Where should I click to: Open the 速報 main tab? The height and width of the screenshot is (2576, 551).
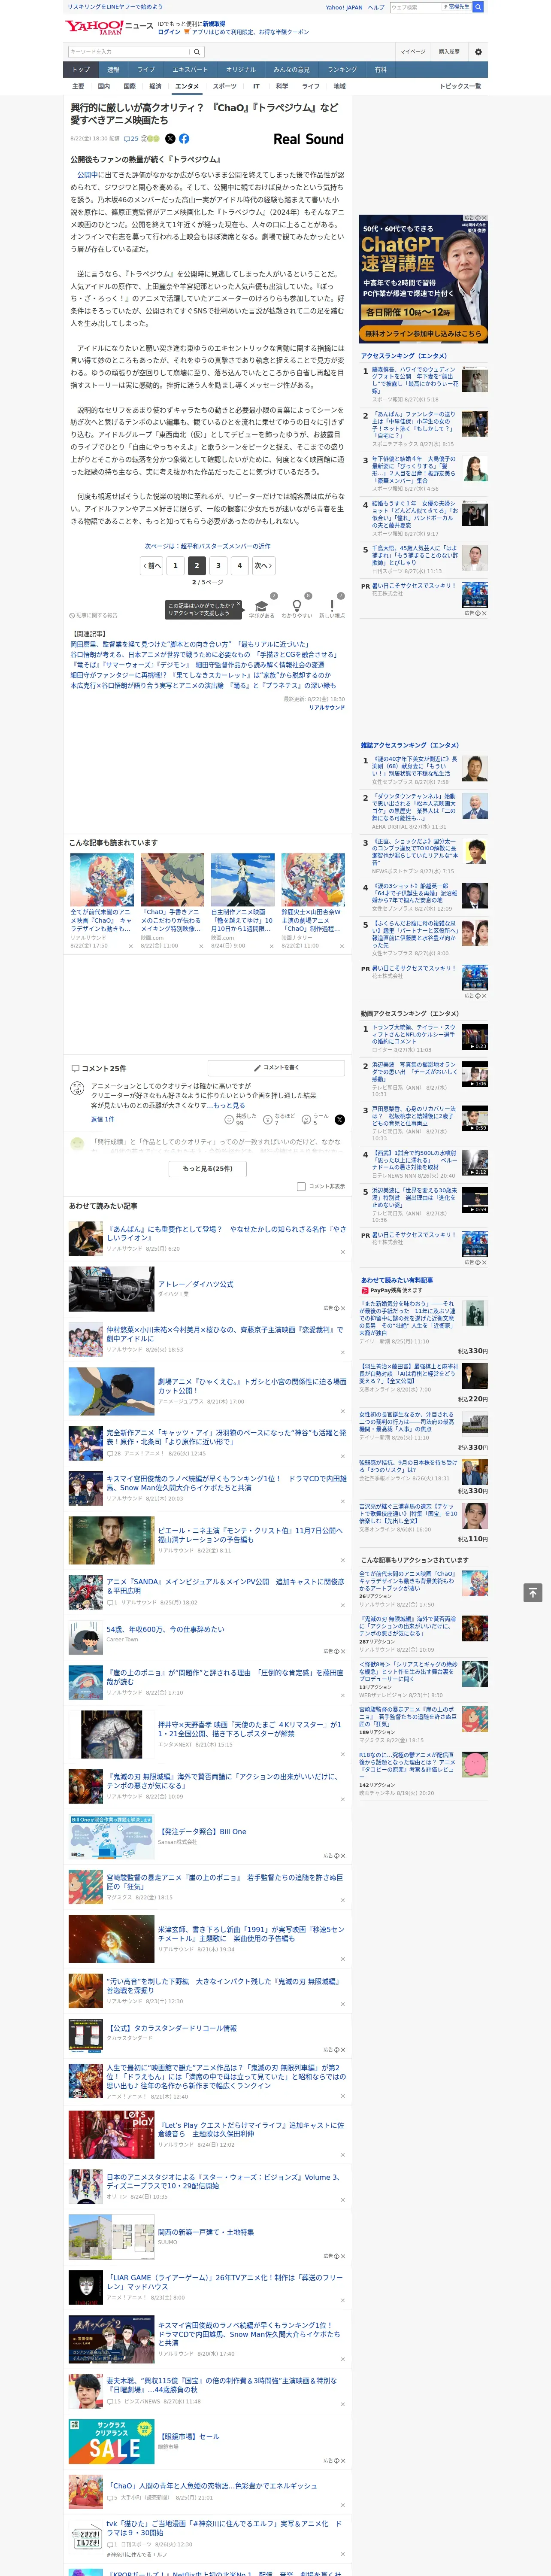[x=113, y=69]
